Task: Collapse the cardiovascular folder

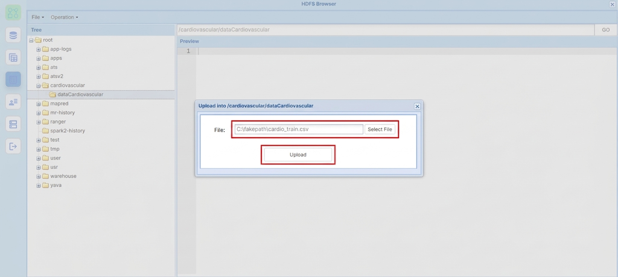Action: point(38,86)
